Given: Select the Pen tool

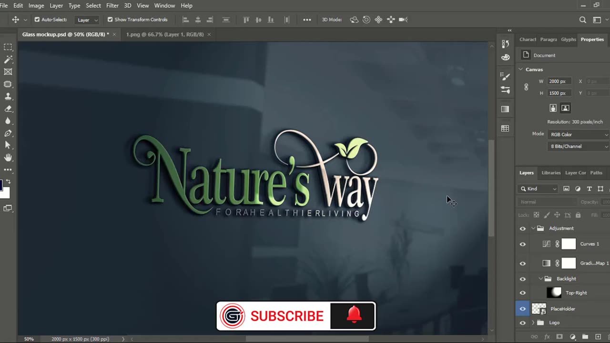Looking at the screenshot, I should [8, 134].
